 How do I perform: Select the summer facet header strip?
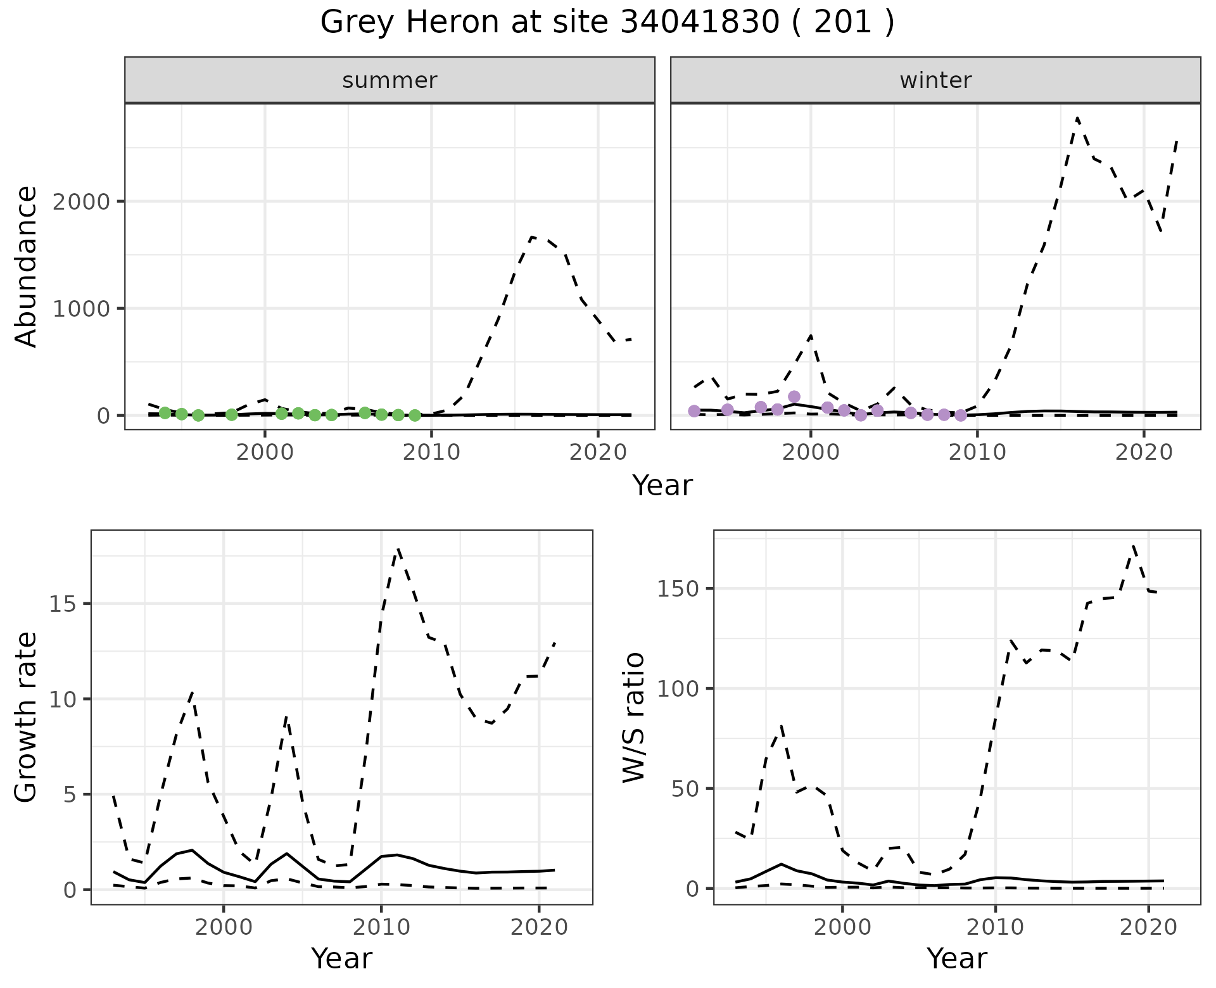tap(389, 80)
